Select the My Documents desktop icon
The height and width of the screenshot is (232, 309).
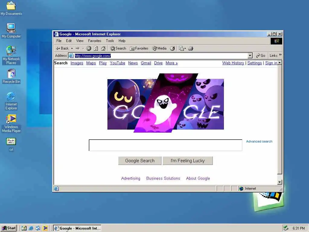tap(11, 8)
